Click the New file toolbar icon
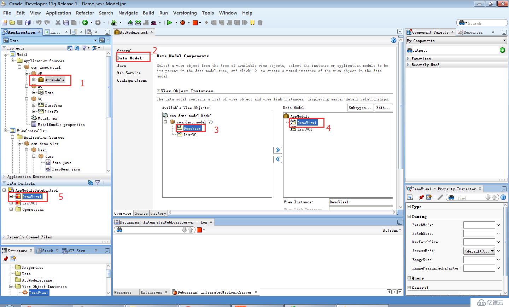Viewport: 509px width, 307px height. coord(5,23)
